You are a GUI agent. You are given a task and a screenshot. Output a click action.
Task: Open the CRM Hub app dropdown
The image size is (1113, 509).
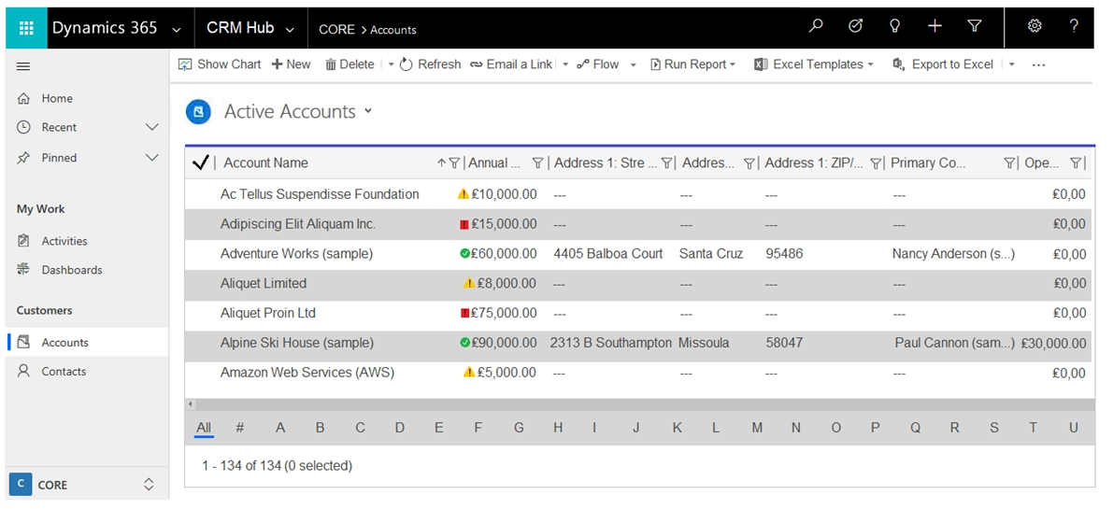290,29
